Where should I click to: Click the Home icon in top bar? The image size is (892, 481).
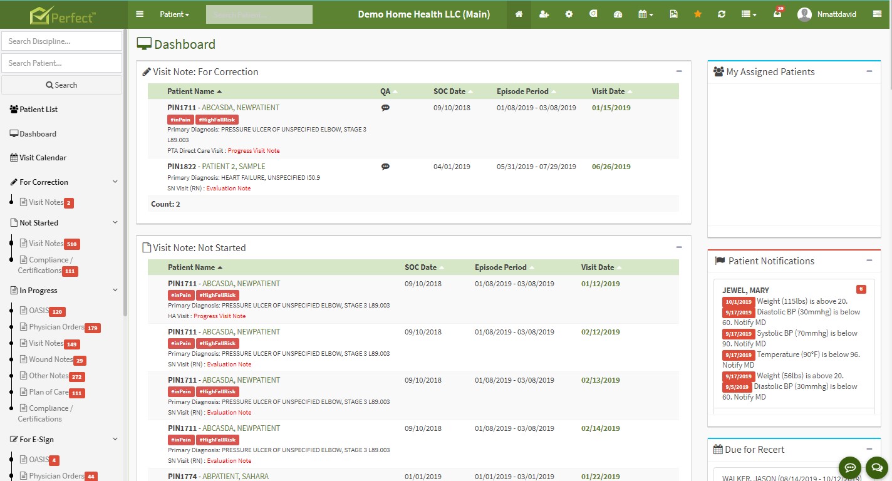(519, 14)
